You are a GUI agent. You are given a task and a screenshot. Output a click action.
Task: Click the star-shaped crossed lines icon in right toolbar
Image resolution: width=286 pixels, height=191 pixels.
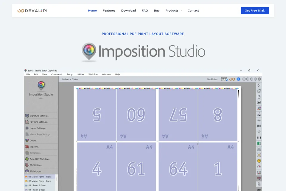(x=259, y=120)
